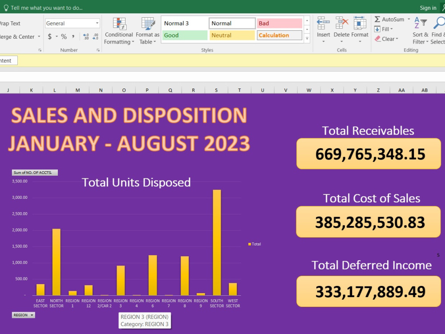Image resolution: width=445 pixels, height=334 pixels.
Task: Expand Delete cells dropdown arrow
Action: click(x=341, y=42)
